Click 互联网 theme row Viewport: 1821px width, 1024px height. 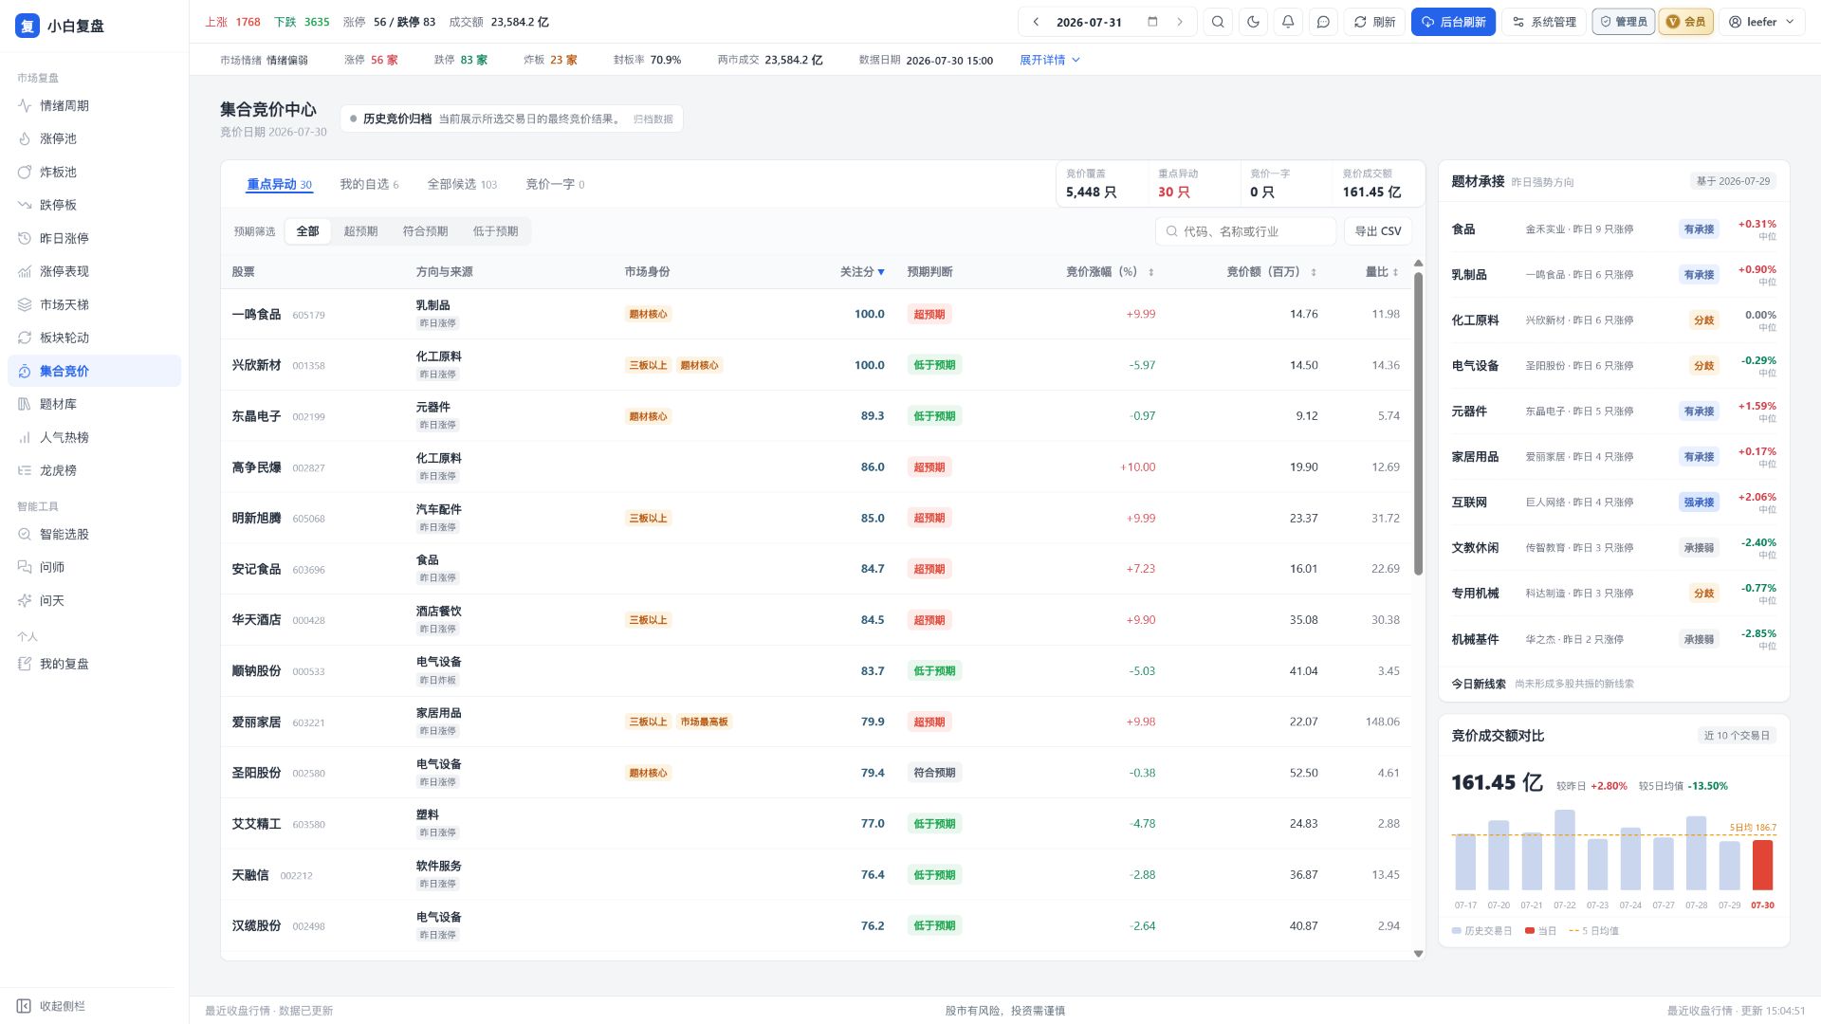tap(1613, 503)
